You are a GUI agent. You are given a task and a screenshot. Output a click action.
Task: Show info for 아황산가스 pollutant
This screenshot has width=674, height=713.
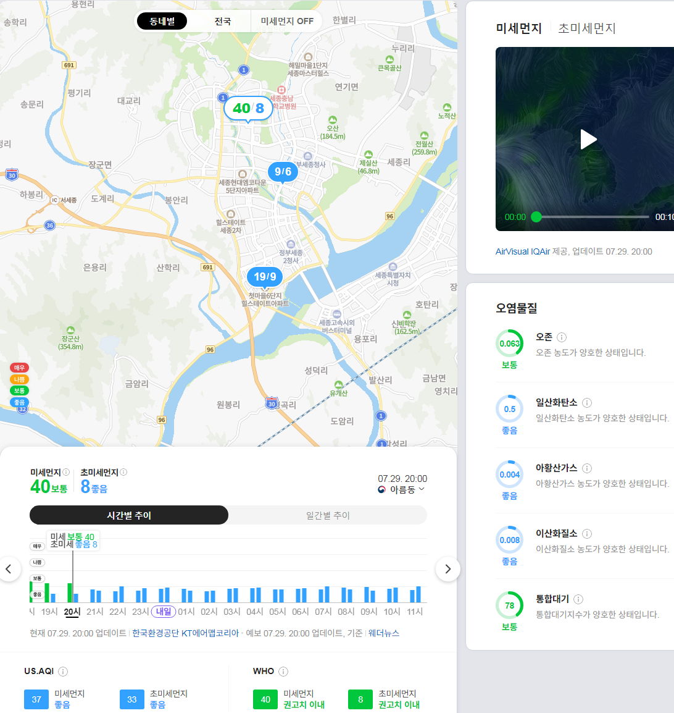click(x=587, y=468)
